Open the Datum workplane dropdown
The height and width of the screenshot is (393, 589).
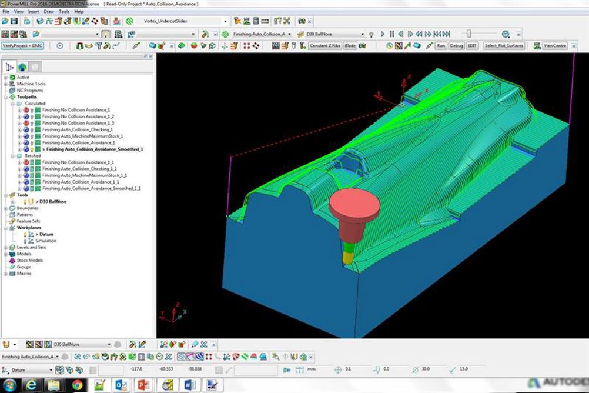(x=51, y=370)
